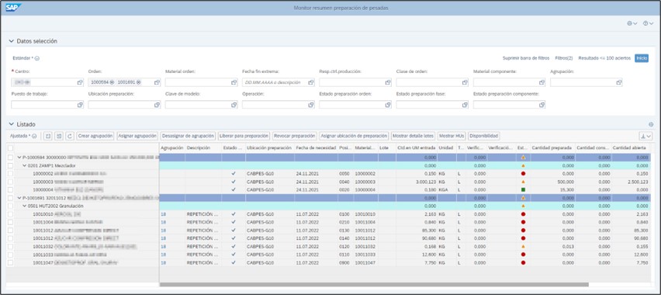This screenshot has width=661, height=295.
Task: Open value help for Material orden
Action: click(234, 82)
